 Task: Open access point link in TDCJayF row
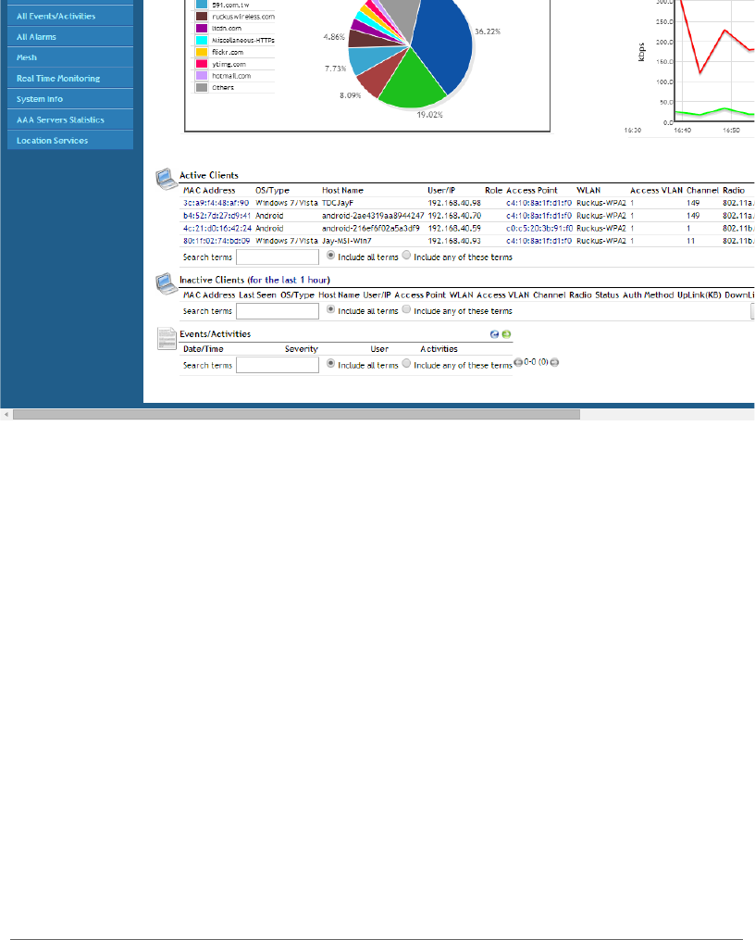click(538, 203)
